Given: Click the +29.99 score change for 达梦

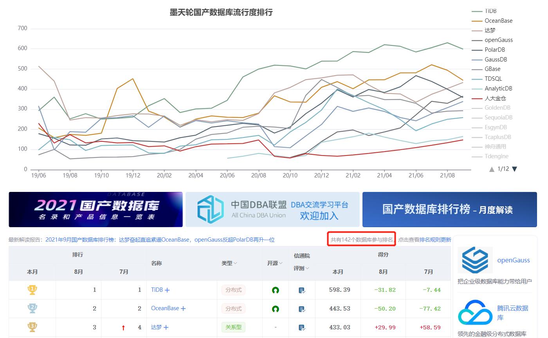Looking at the screenshot, I should pos(385,327).
